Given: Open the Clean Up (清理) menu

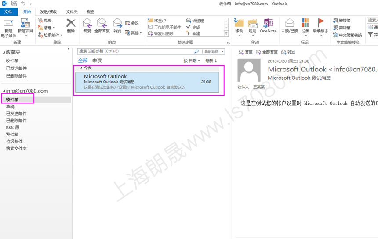Looking at the screenshot, I should (46, 28).
